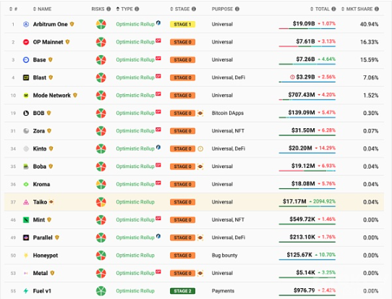Screen dimensions: 392x299
Task: Click Fuel v1 Payments purpose
Action: 223,291
